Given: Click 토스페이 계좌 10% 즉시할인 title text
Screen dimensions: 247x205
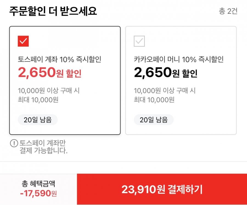Looking at the screenshot, I should point(59,59).
